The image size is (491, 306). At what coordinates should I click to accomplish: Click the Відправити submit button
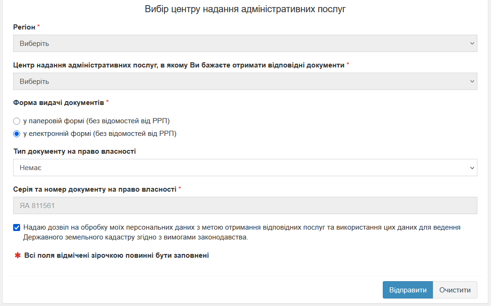pos(408,290)
